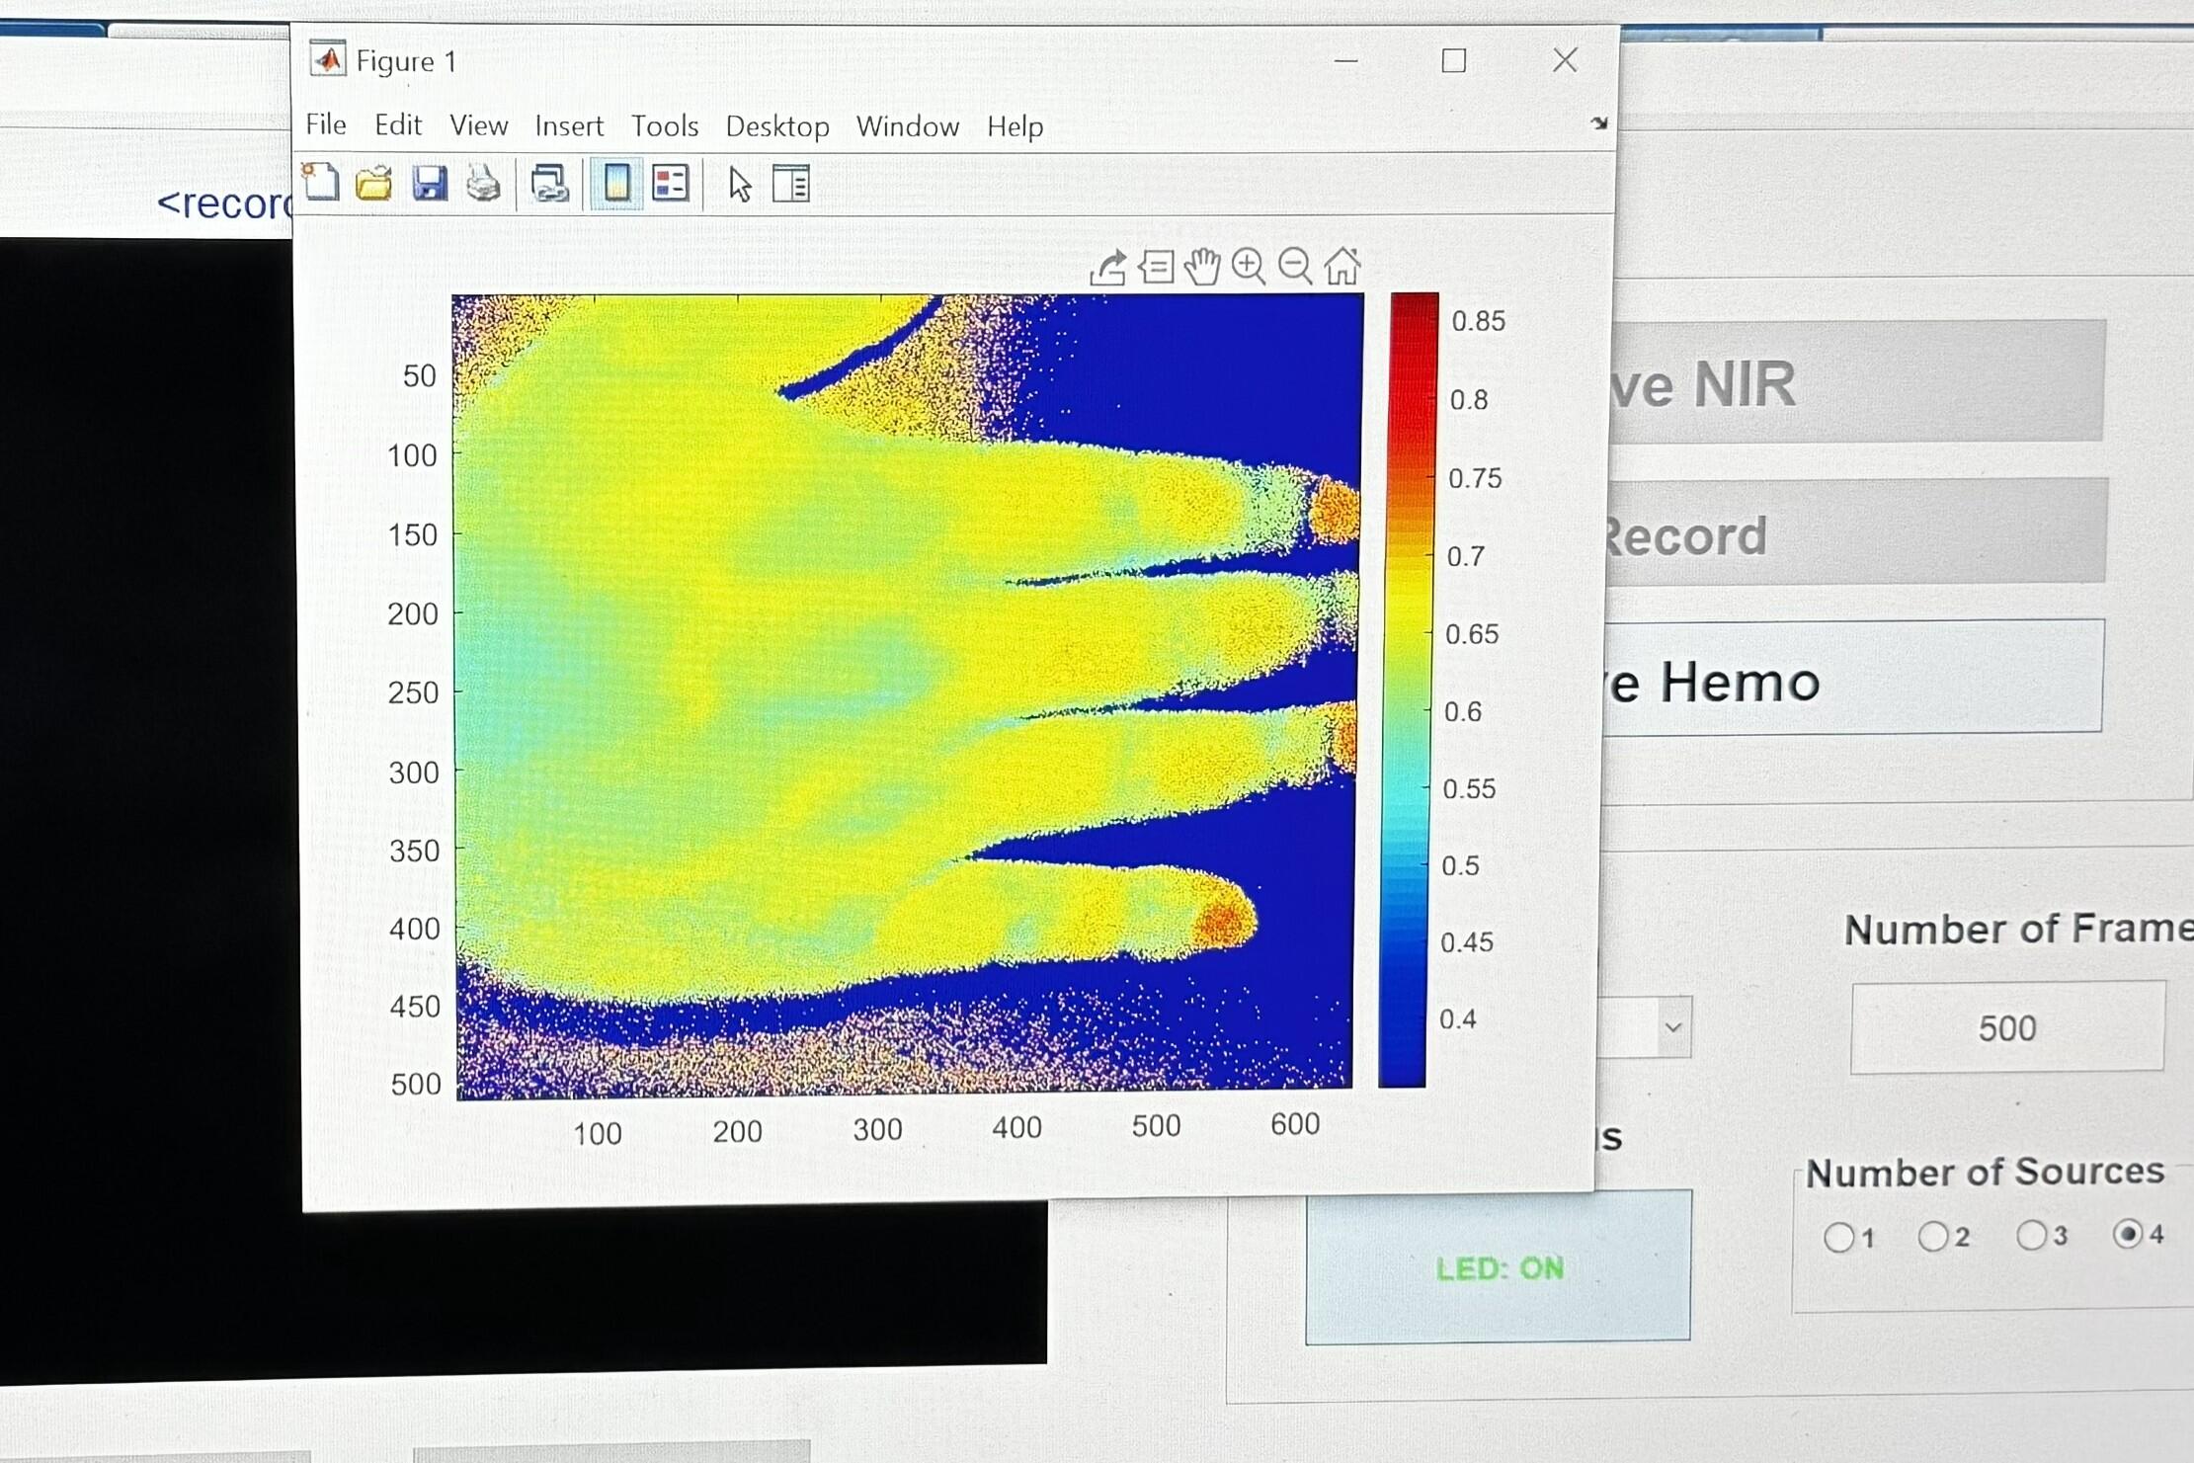2194x1463 pixels.
Task: Select the Edit Plot arrow tool
Action: click(739, 185)
